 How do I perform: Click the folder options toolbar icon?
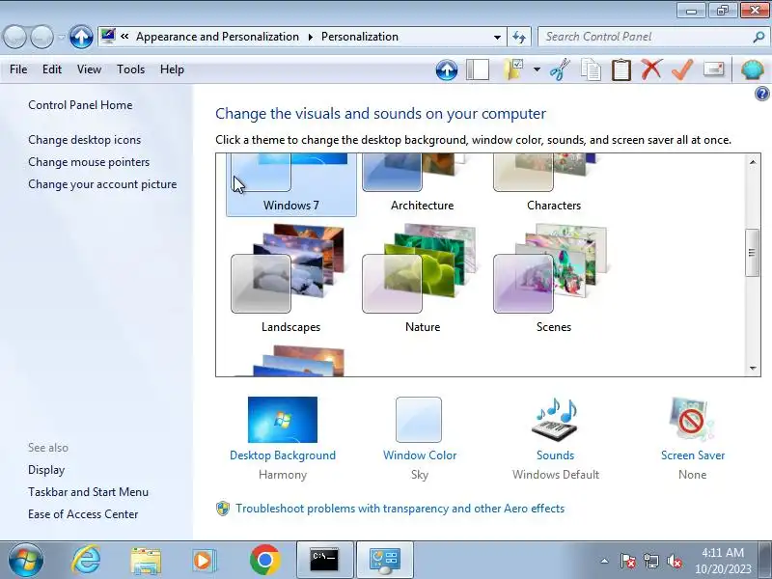tap(513, 69)
